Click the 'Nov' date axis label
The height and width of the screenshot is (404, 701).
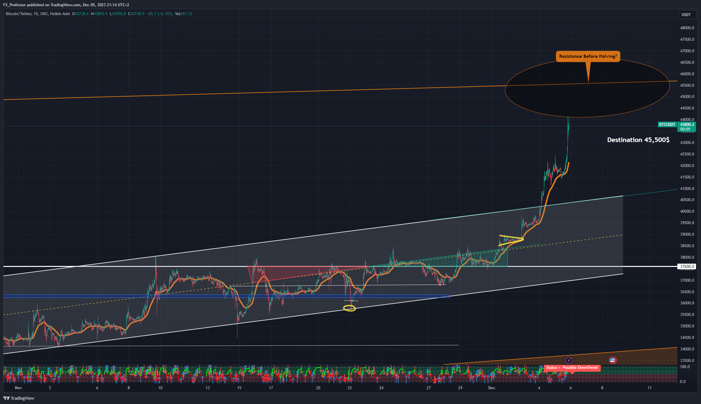point(18,388)
